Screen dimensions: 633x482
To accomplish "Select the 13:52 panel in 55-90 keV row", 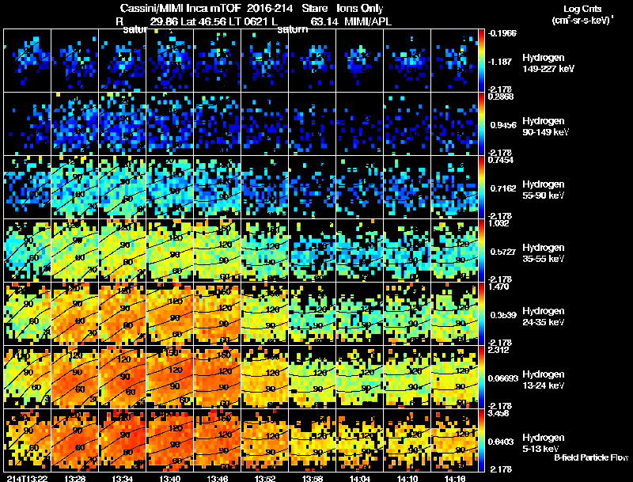I will (x=265, y=187).
